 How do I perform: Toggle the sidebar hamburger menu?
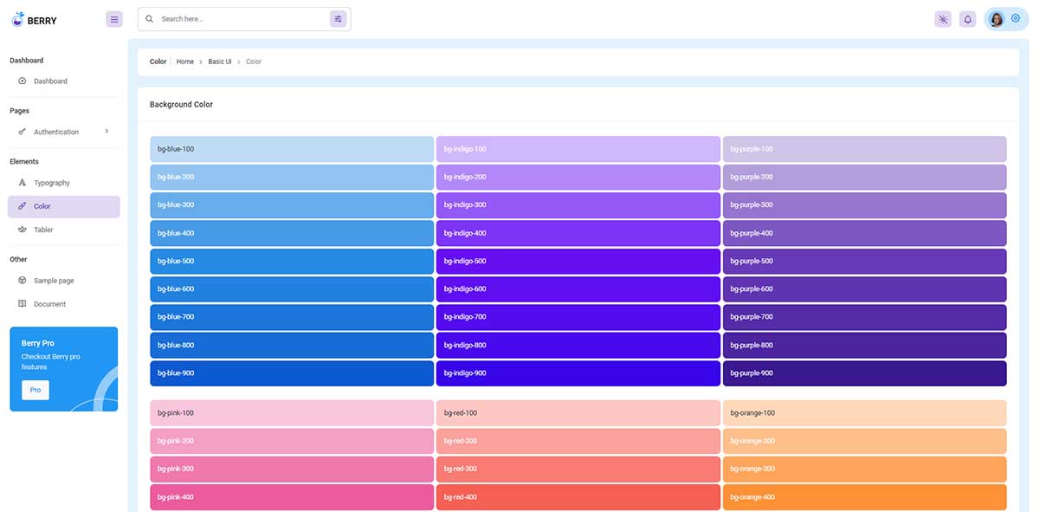click(113, 18)
